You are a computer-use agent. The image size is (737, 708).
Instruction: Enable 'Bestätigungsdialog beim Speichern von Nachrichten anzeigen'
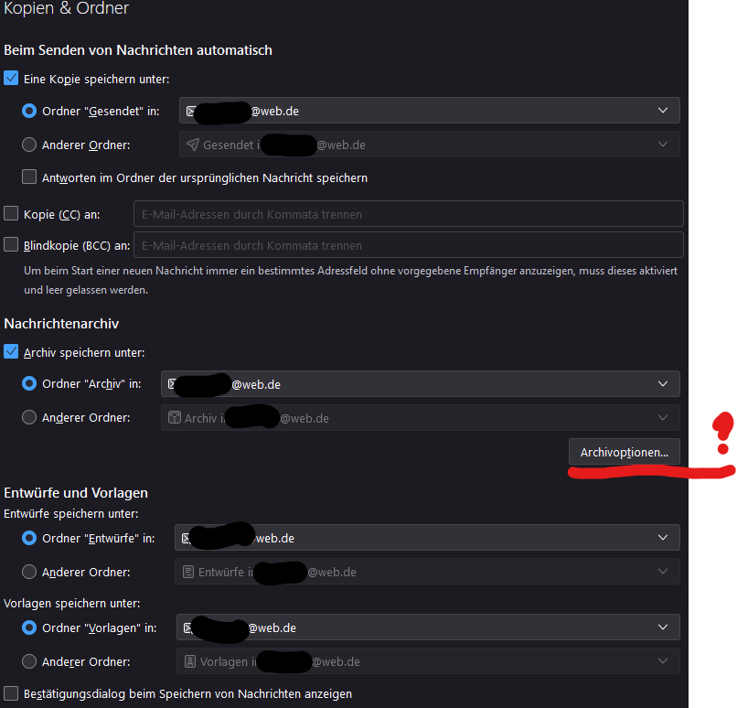coord(11,693)
